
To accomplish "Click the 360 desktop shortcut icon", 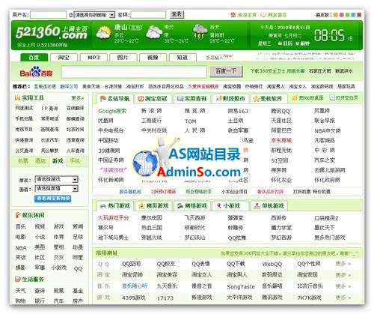I will click(x=295, y=98).
